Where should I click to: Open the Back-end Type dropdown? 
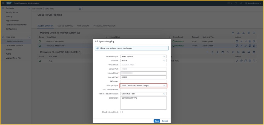[164, 56]
